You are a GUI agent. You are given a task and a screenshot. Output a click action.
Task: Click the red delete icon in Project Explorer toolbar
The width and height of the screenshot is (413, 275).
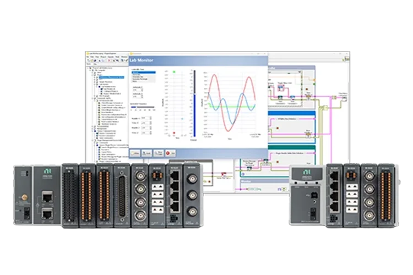click(109, 61)
